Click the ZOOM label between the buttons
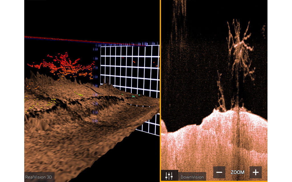Screen dimensions: 292x182 [237, 172]
